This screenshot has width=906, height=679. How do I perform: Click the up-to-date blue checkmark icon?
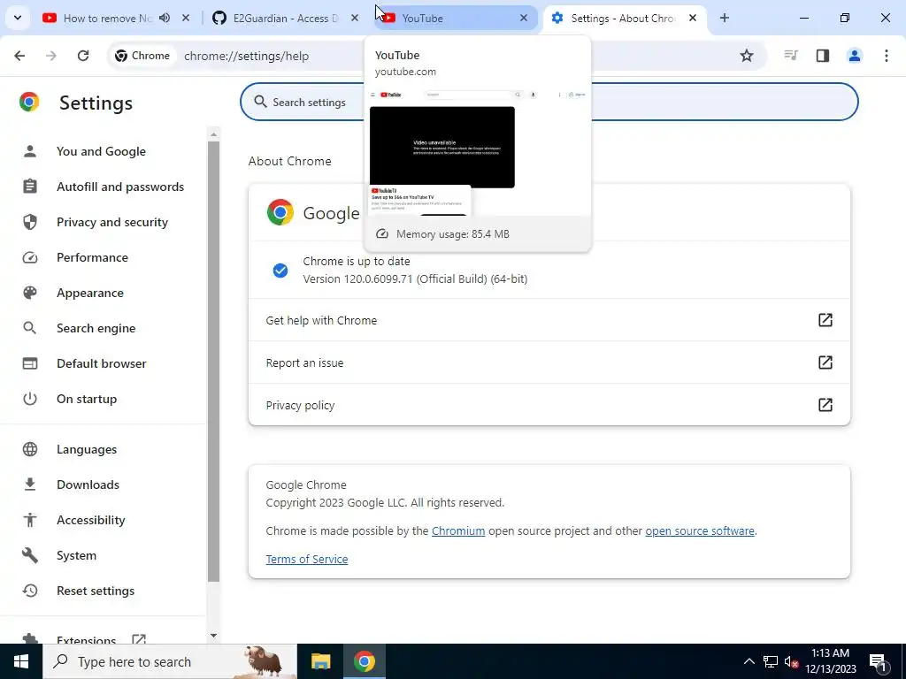click(280, 271)
